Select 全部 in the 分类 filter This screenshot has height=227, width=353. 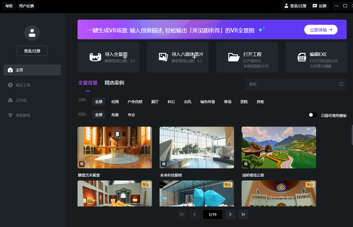click(99, 102)
